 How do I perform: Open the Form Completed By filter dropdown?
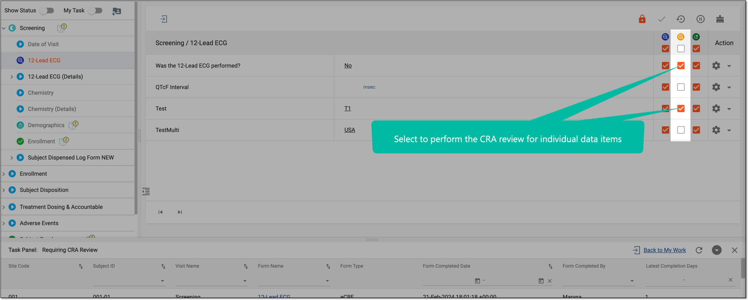632,281
